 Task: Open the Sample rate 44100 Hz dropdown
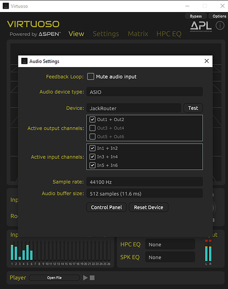coord(144,181)
